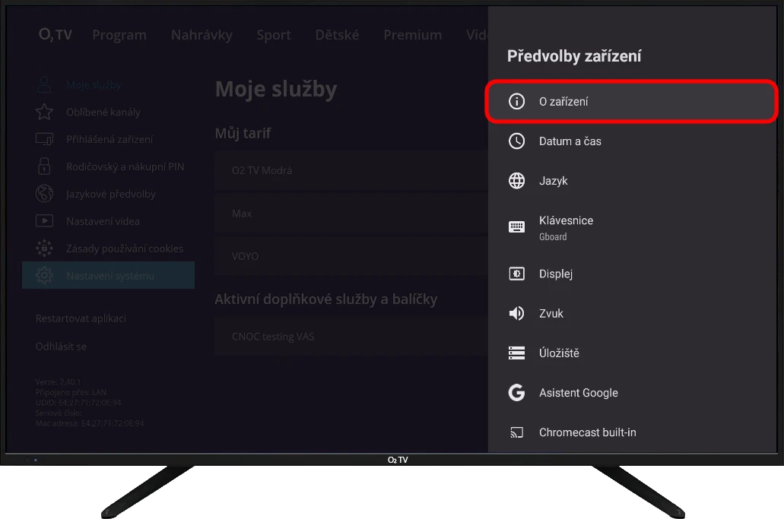Open Rodičovský a nákupní PIN settings

(x=125, y=166)
